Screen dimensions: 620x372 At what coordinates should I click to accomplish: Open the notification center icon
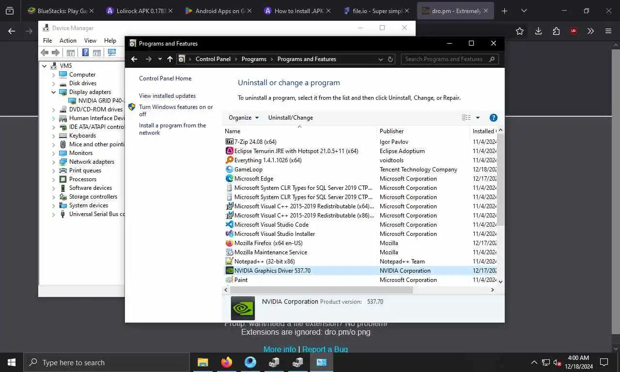click(x=604, y=362)
